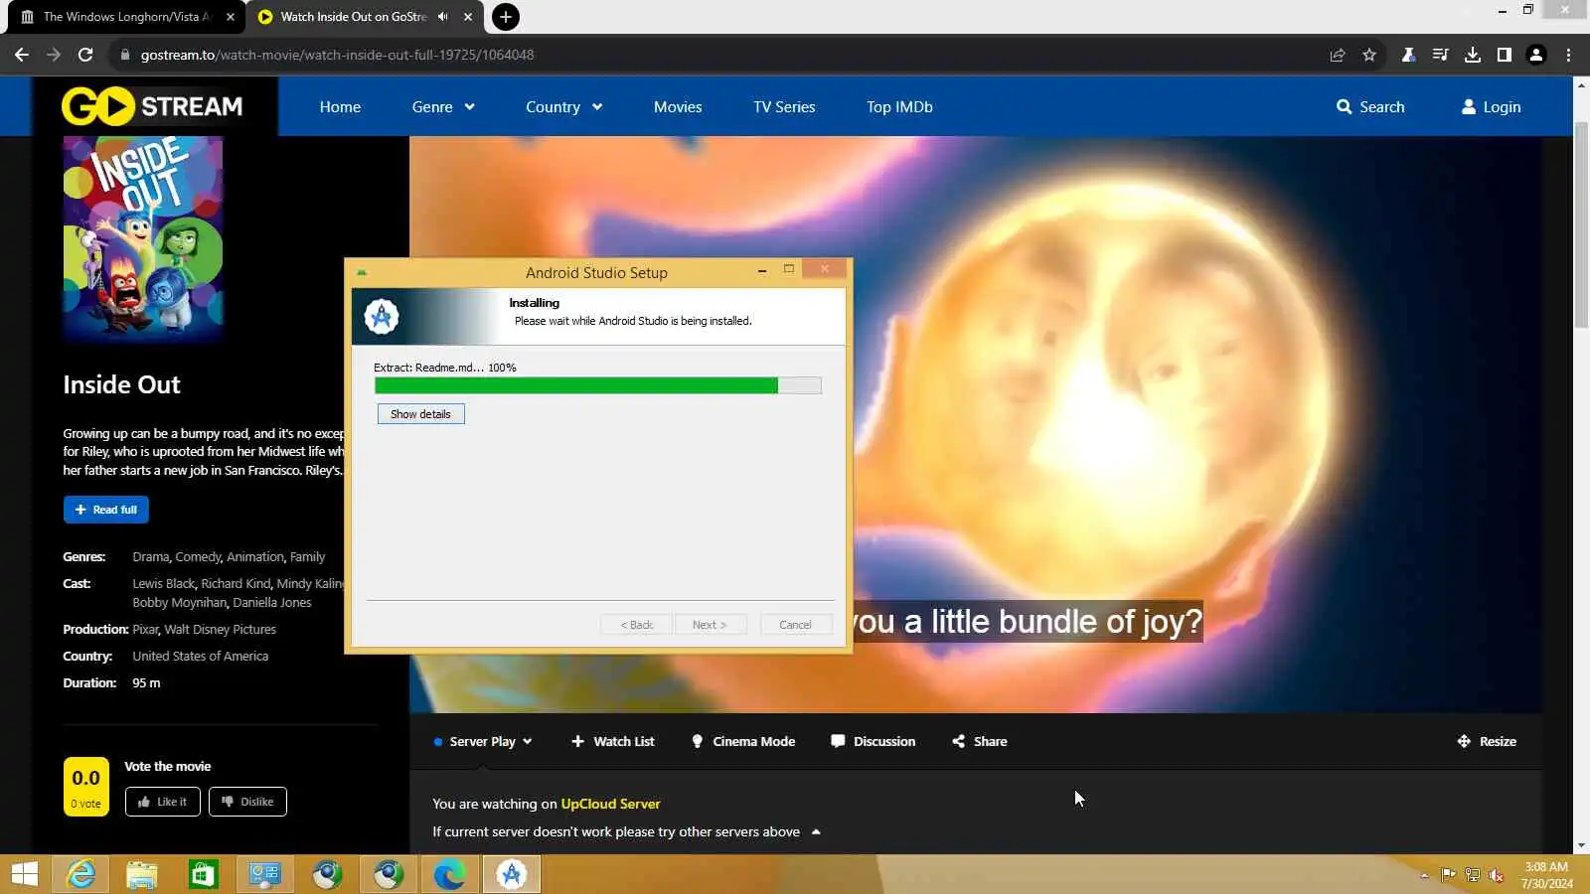Expand the Genre dropdown menu
The width and height of the screenshot is (1590, 894).
[443, 107]
